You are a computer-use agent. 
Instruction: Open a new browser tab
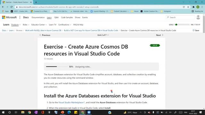[36, 2]
